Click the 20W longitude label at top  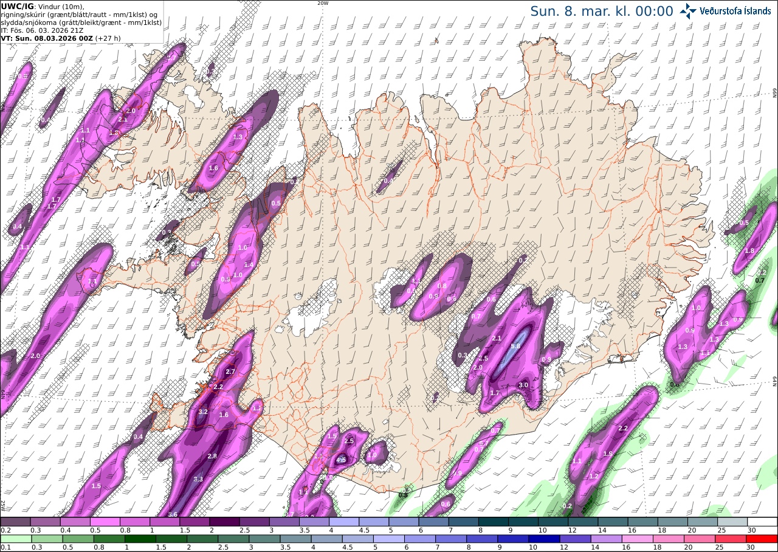pyautogui.click(x=323, y=3)
